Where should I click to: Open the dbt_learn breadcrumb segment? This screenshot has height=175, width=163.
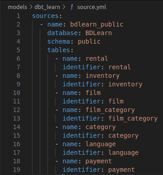click(x=47, y=7)
